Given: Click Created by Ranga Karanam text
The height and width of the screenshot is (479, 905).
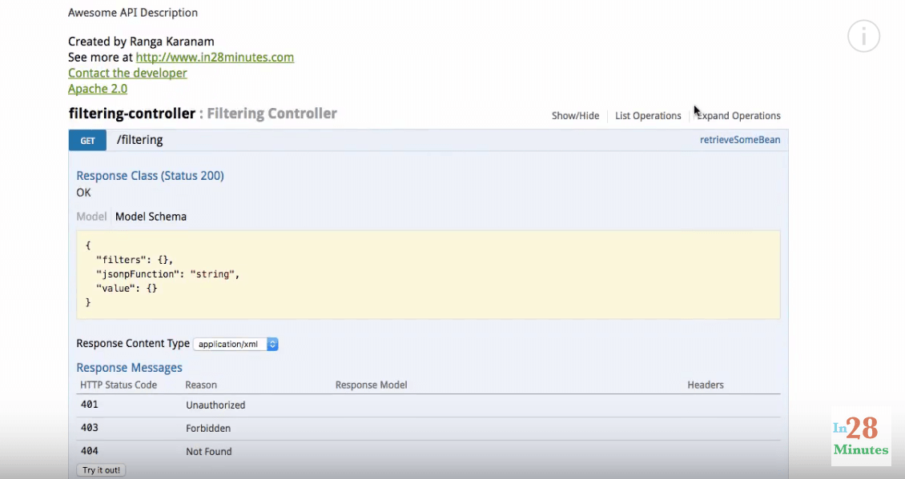Looking at the screenshot, I should point(141,42).
